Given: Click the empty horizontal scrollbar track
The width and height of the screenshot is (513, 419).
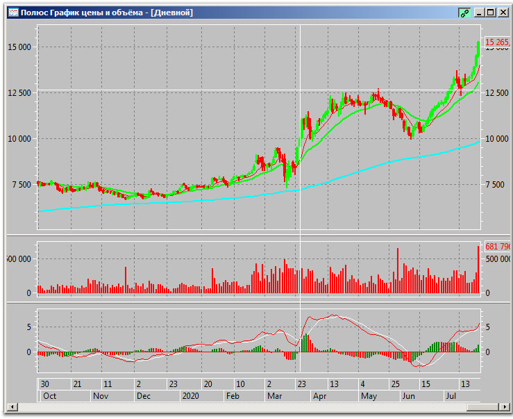Looking at the screenshot, I should (x=242, y=407).
